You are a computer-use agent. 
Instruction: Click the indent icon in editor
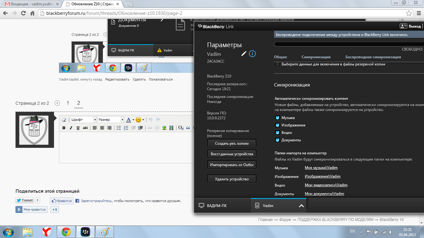(140, 128)
